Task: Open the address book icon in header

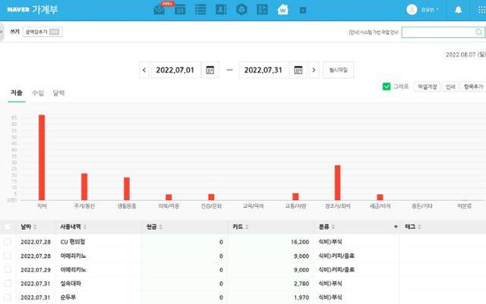Action: [221, 10]
